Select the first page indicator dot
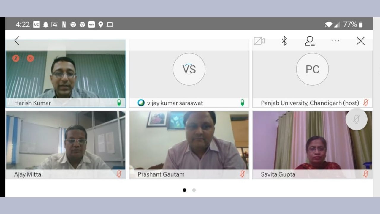 [184, 190]
